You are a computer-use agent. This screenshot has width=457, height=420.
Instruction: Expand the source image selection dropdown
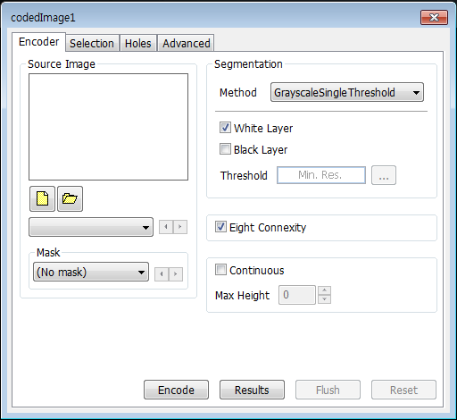91,227
